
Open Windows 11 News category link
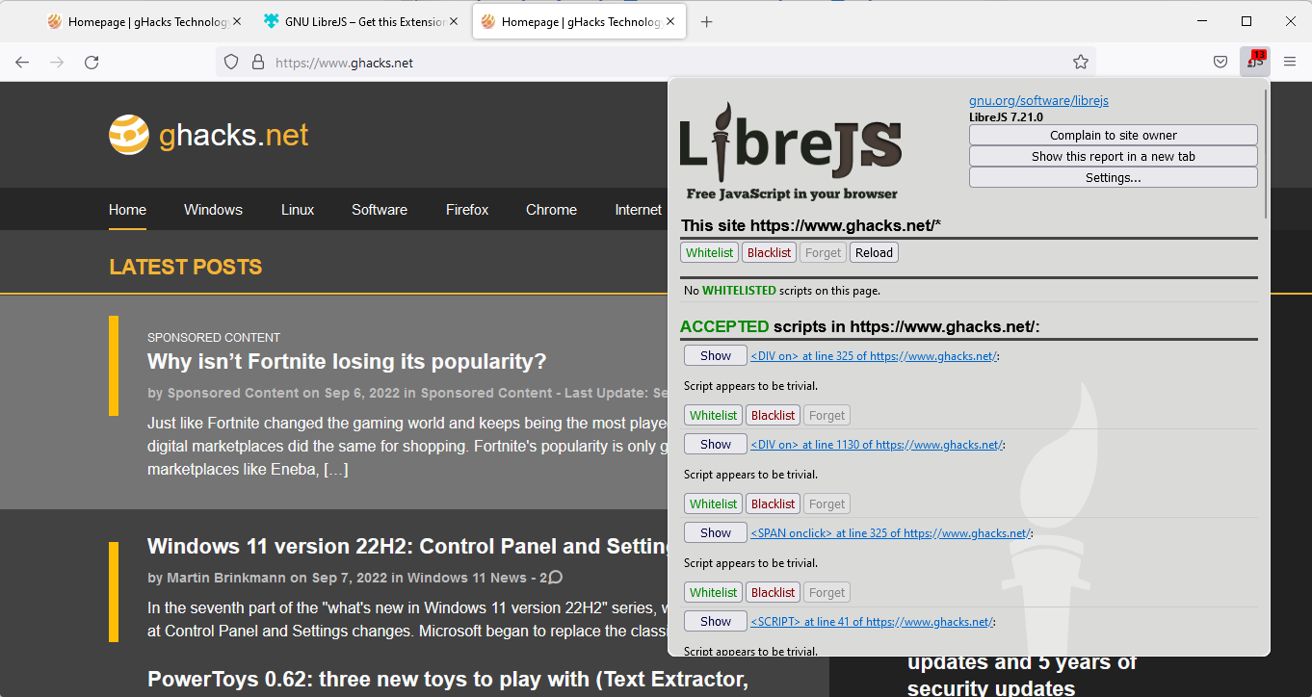pos(466,578)
